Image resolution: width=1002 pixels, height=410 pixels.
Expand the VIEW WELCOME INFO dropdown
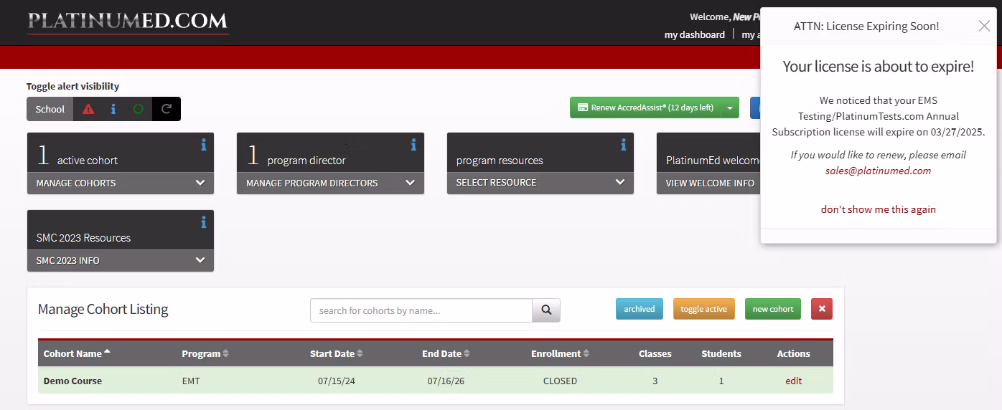(x=708, y=183)
